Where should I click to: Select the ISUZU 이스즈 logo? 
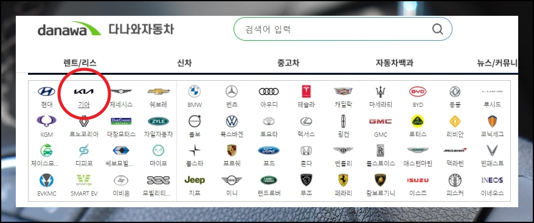417,180
